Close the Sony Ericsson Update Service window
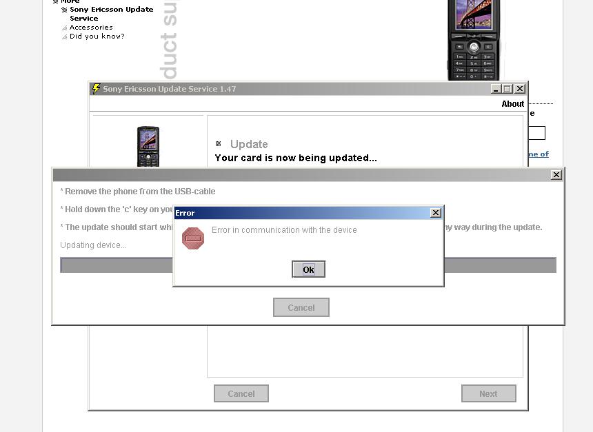The height and width of the screenshot is (432, 593). tap(520, 89)
